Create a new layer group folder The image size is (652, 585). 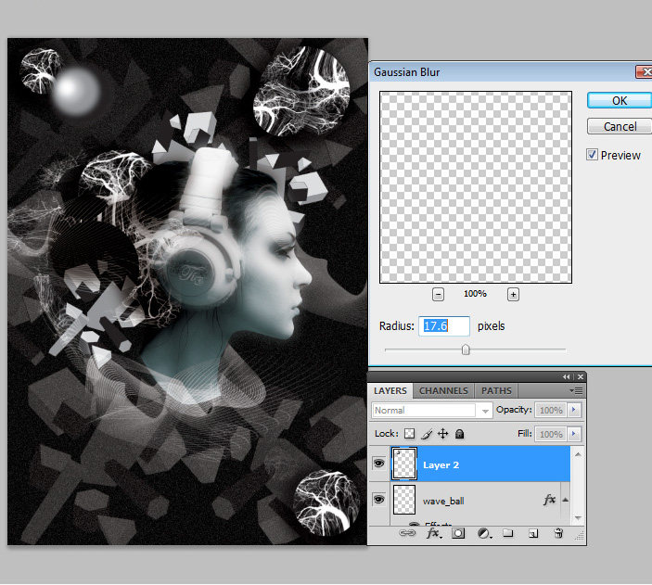508,534
